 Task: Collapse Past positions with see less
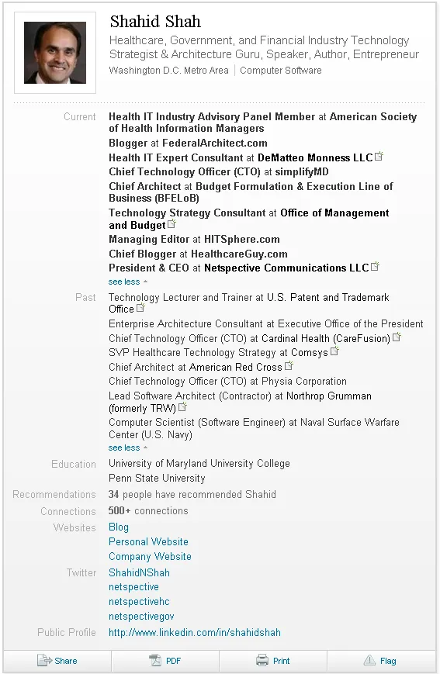(x=128, y=448)
